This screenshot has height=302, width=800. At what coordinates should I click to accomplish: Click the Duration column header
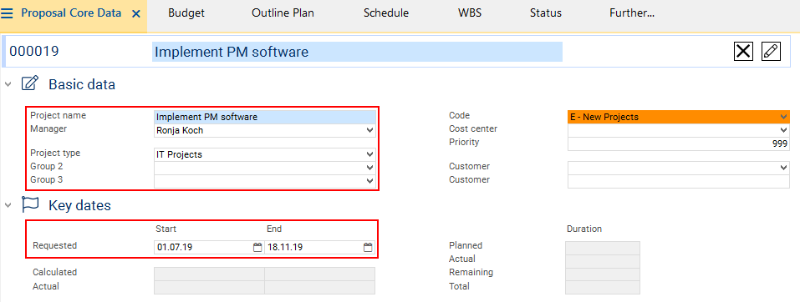click(x=584, y=229)
